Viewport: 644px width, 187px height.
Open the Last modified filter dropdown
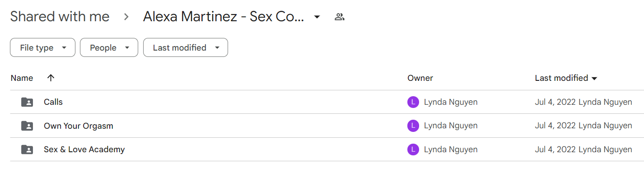pos(186,47)
